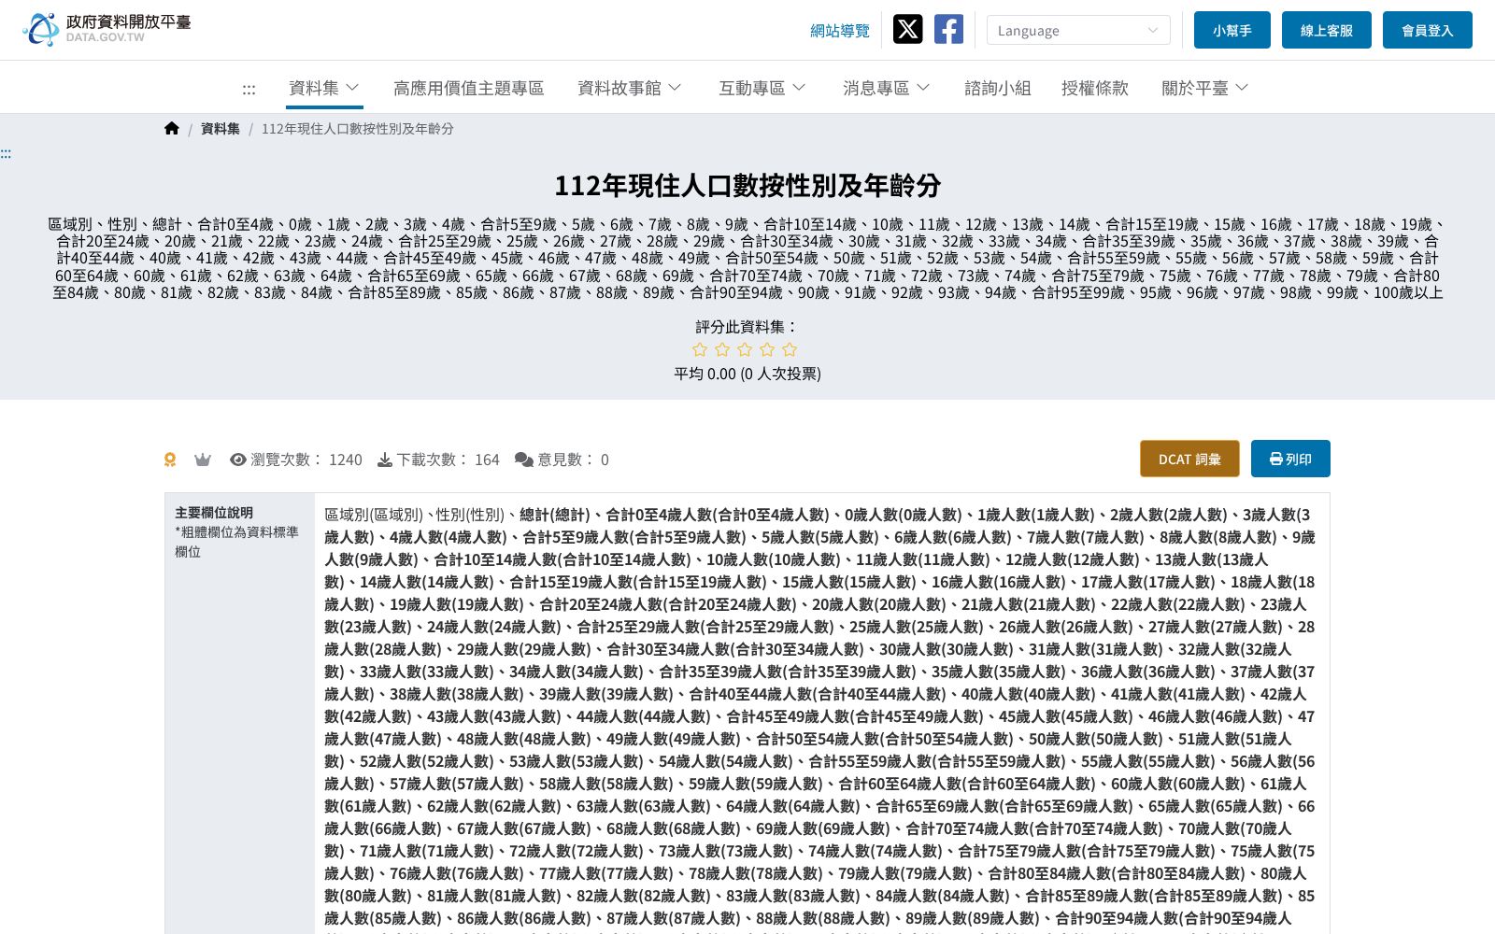This screenshot has height=934, width=1495.
Task: Click the 小幫手 button
Action: pos(1232,30)
